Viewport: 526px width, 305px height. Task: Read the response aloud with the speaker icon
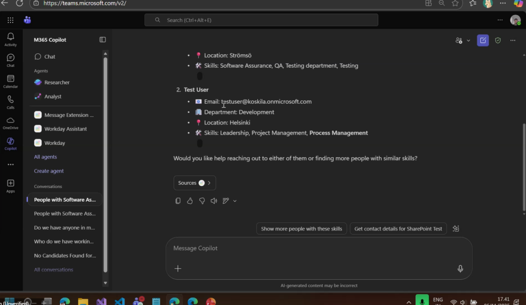(x=214, y=201)
